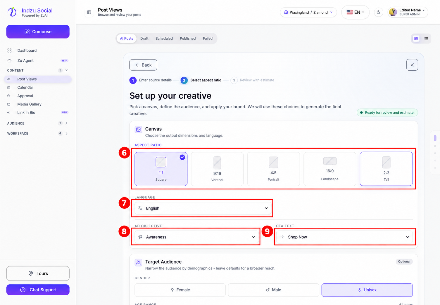This screenshot has height=305, width=440.
Task: Switch to dark mode moon icon
Action: coord(379,12)
